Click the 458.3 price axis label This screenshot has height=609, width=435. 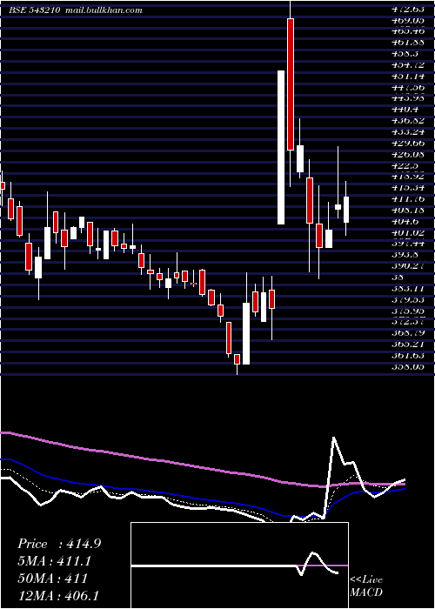point(405,53)
